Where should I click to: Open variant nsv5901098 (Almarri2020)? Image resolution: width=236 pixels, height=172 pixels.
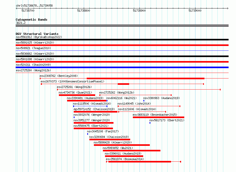[35, 59]
